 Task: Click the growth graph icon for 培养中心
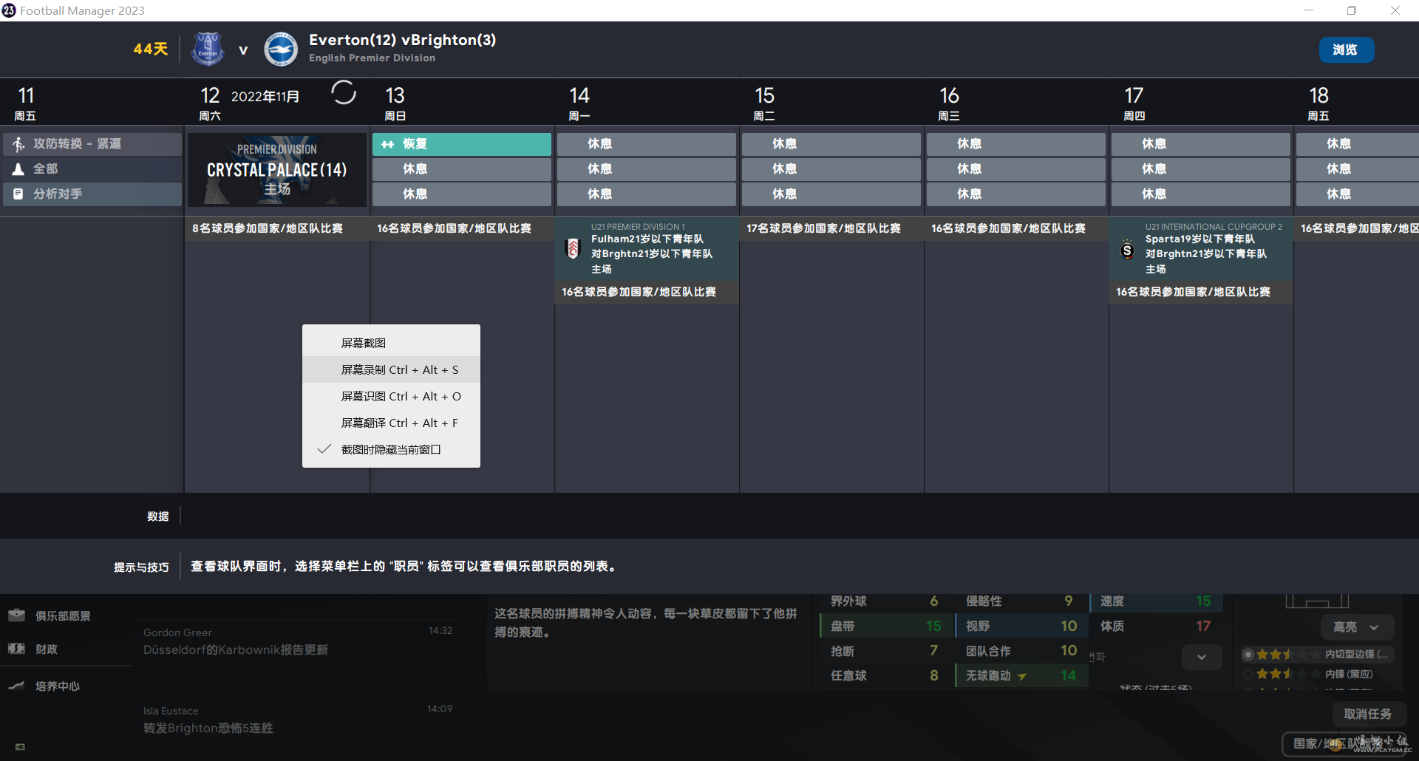[x=16, y=686]
